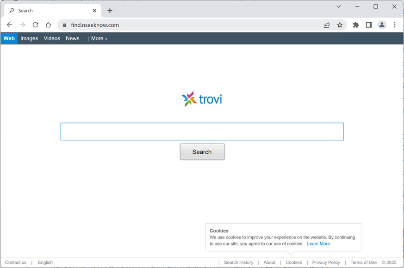Image resolution: width=404 pixels, height=268 pixels.
Task: Change language via the English link
Action: pos(45,262)
